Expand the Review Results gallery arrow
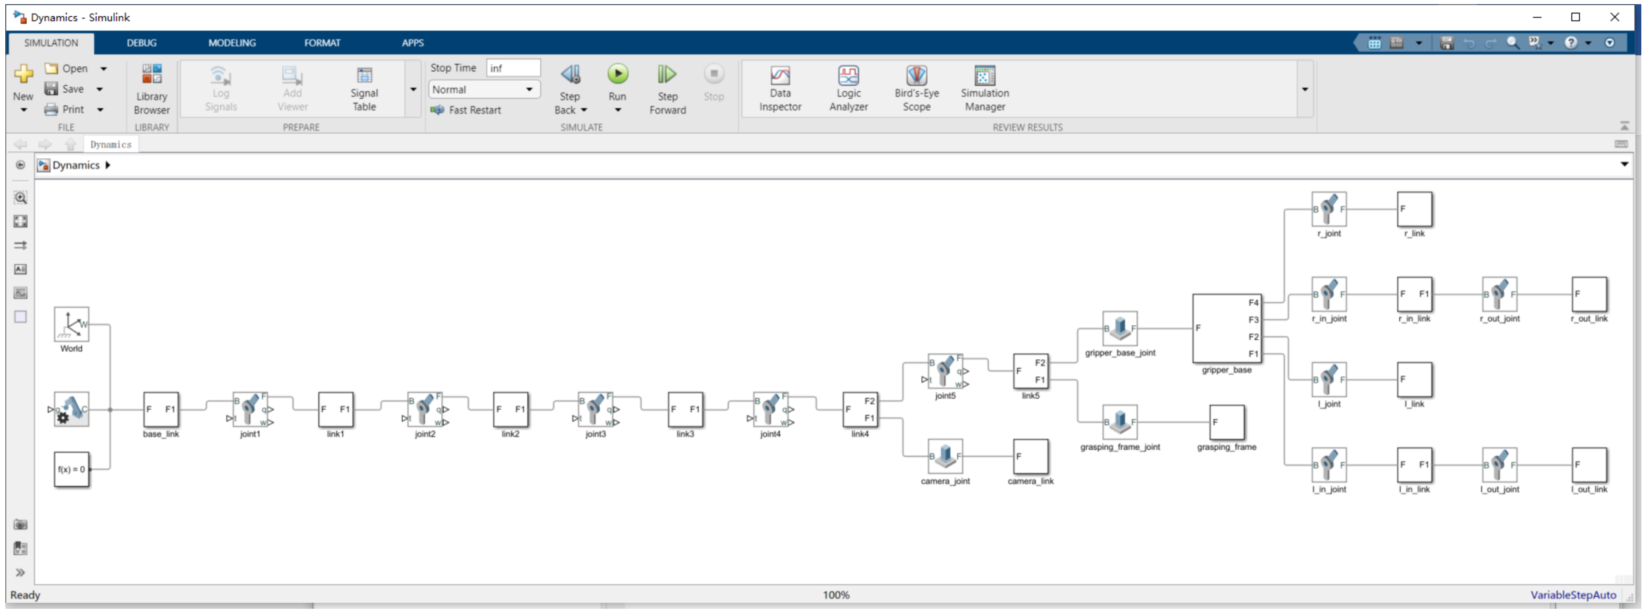The image size is (1647, 616). point(1305,89)
